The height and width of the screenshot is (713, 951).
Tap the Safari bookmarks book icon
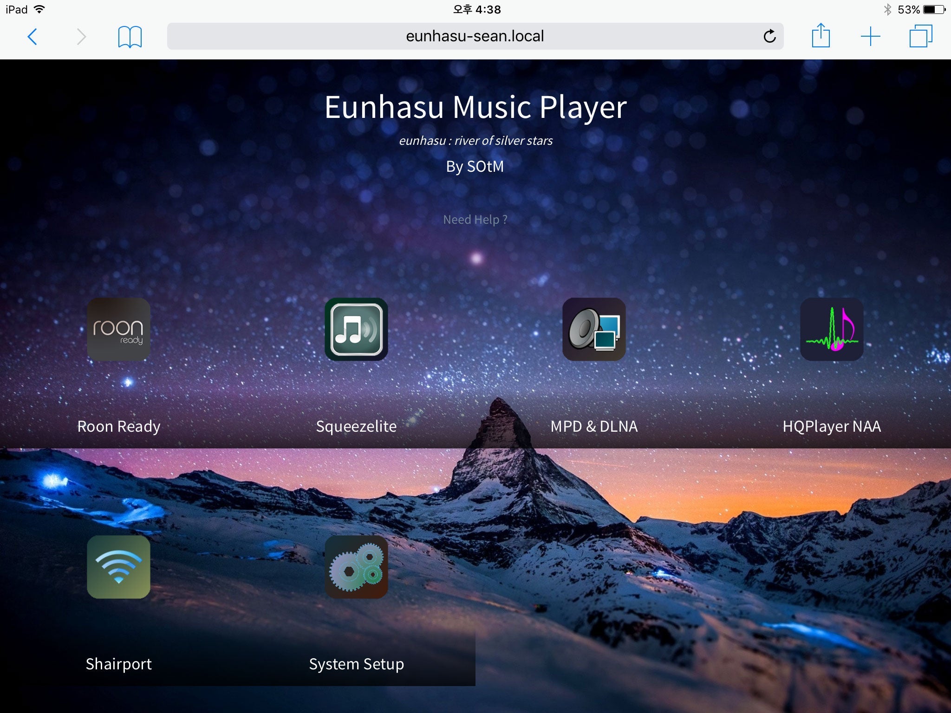click(x=130, y=36)
